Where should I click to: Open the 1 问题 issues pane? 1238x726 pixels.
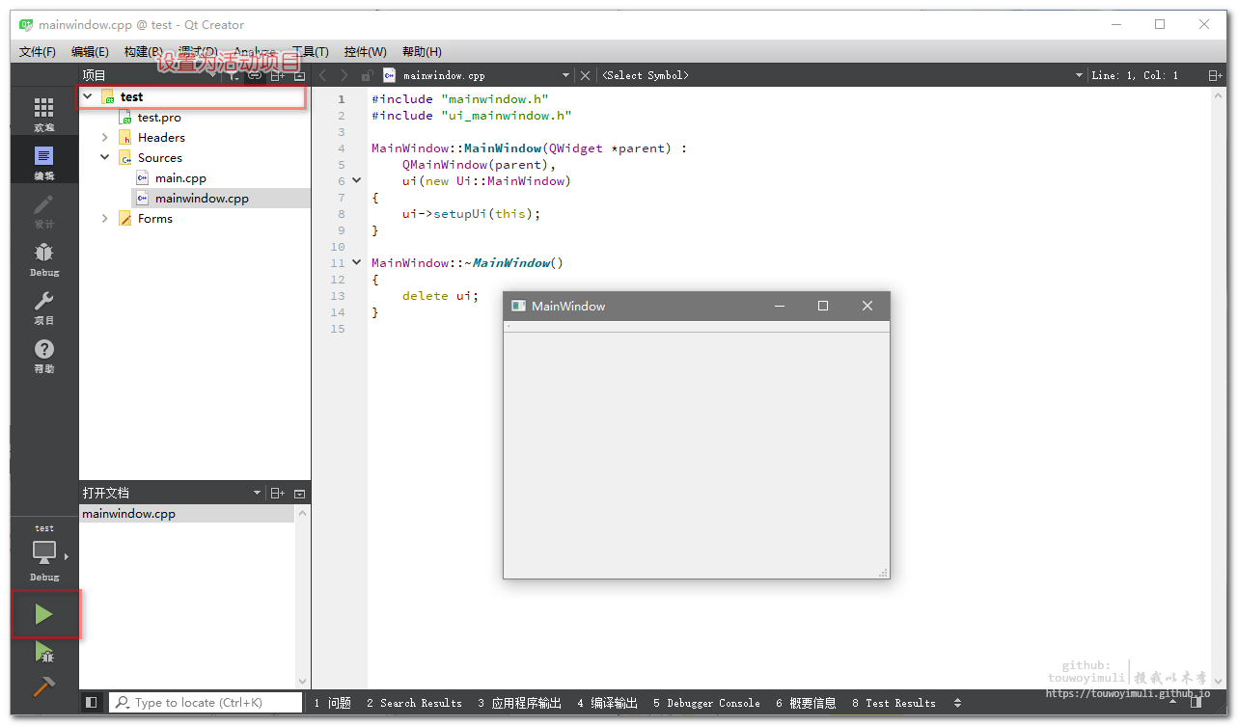tap(332, 703)
